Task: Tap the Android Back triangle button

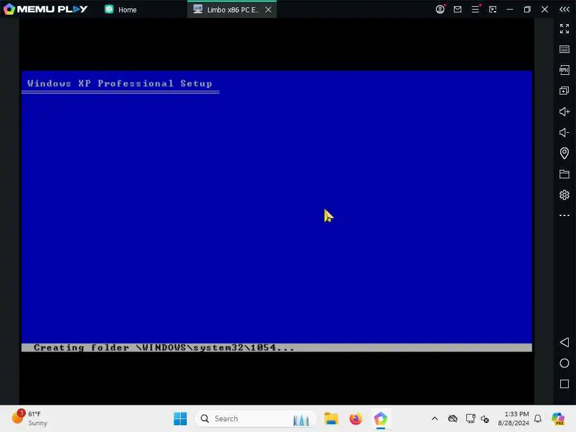Action: click(564, 343)
